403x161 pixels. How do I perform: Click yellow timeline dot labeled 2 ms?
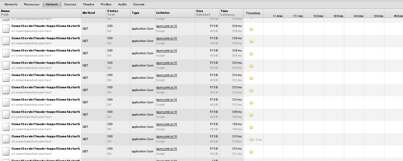[x=251, y=139]
